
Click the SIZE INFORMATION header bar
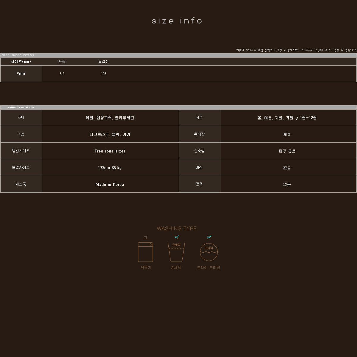(x=178, y=55)
